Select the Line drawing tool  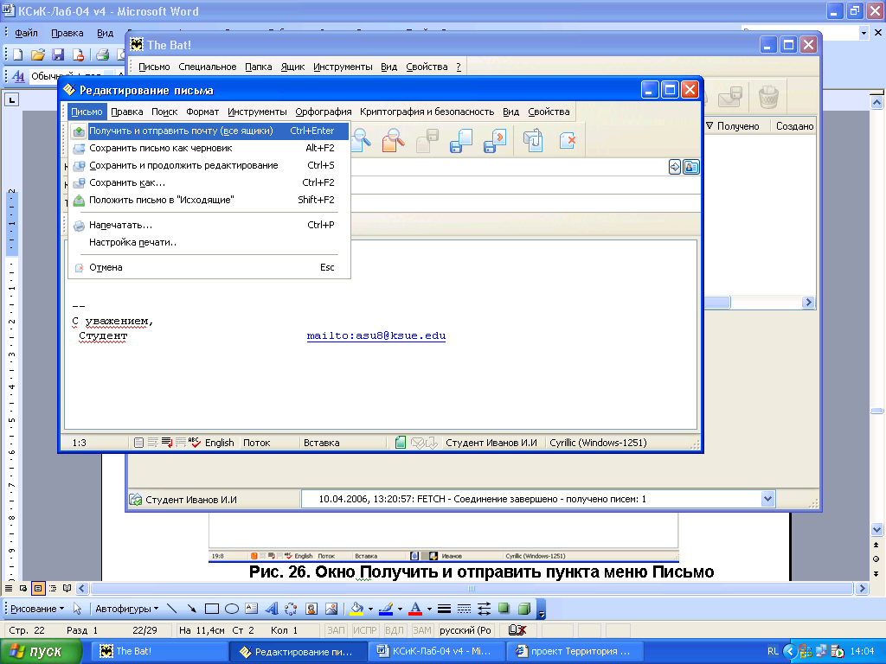[172, 609]
